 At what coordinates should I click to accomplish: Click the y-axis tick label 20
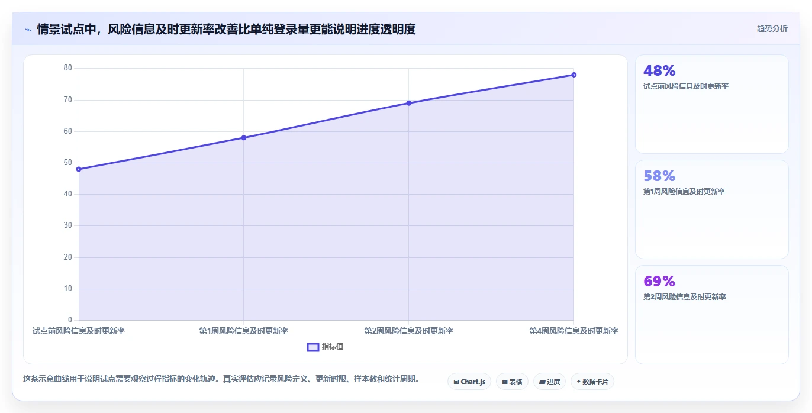[x=68, y=257]
